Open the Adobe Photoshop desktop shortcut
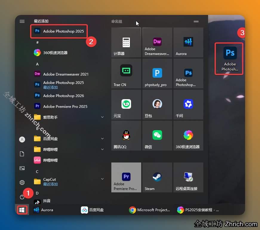260x230 pixels. (x=230, y=59)
